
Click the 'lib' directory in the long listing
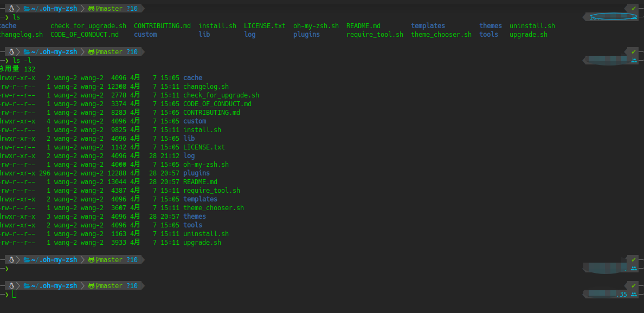tap(189, 138)
